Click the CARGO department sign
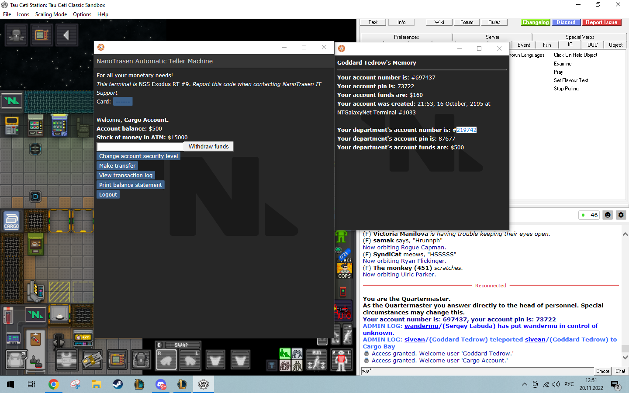The image size is (629, 393). pyautogui.click(x=11, y=221)
